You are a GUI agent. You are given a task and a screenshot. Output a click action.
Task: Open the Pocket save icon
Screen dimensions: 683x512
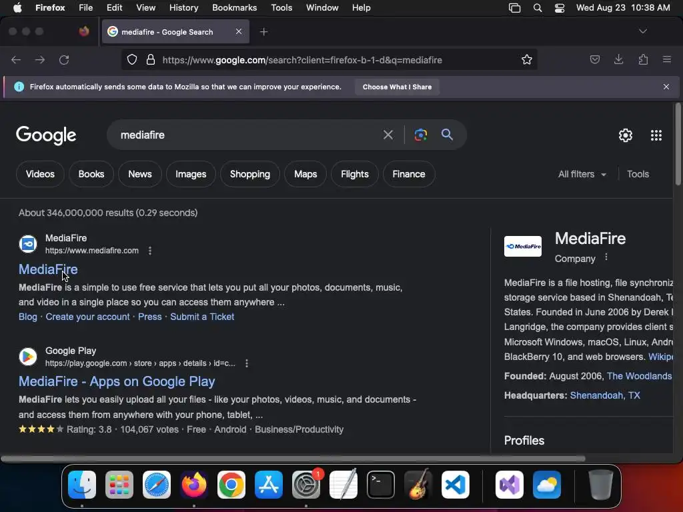click(x=594, y=59)
